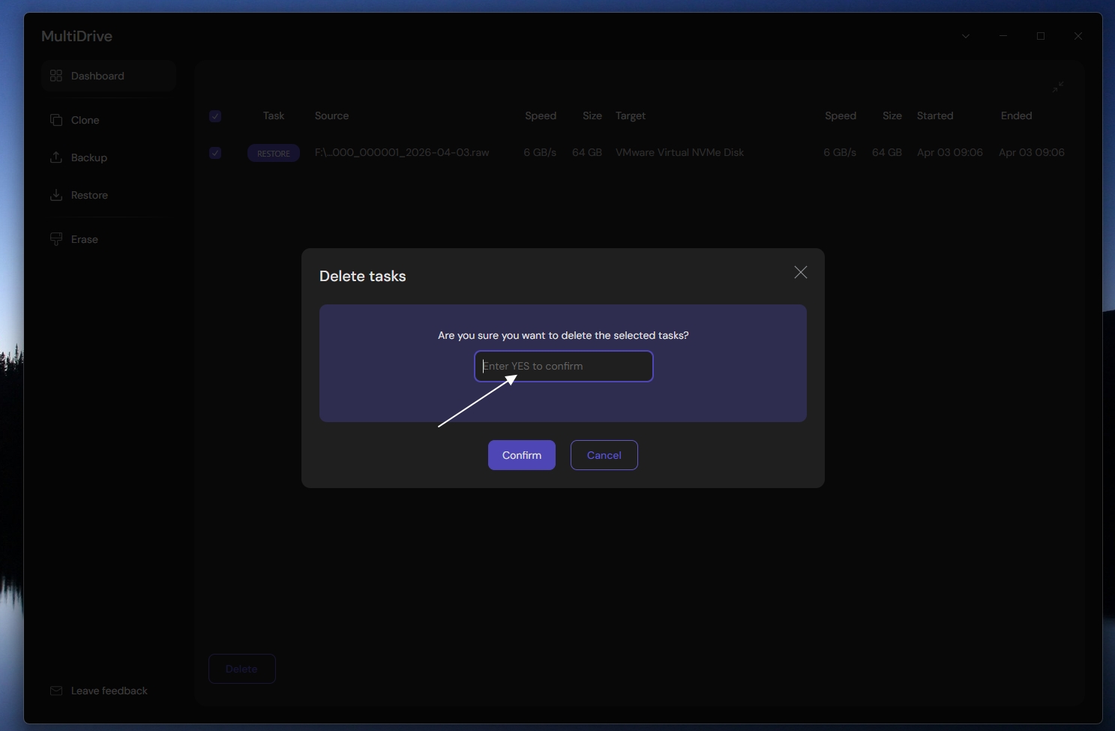This screenshot has width=1115, height=731.
Task: Click the RESTORE task badge
Action: [274, 153]
